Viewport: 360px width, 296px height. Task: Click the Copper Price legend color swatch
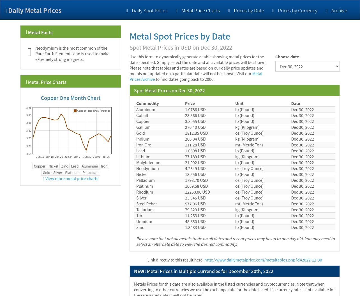[x=75, y=111]
